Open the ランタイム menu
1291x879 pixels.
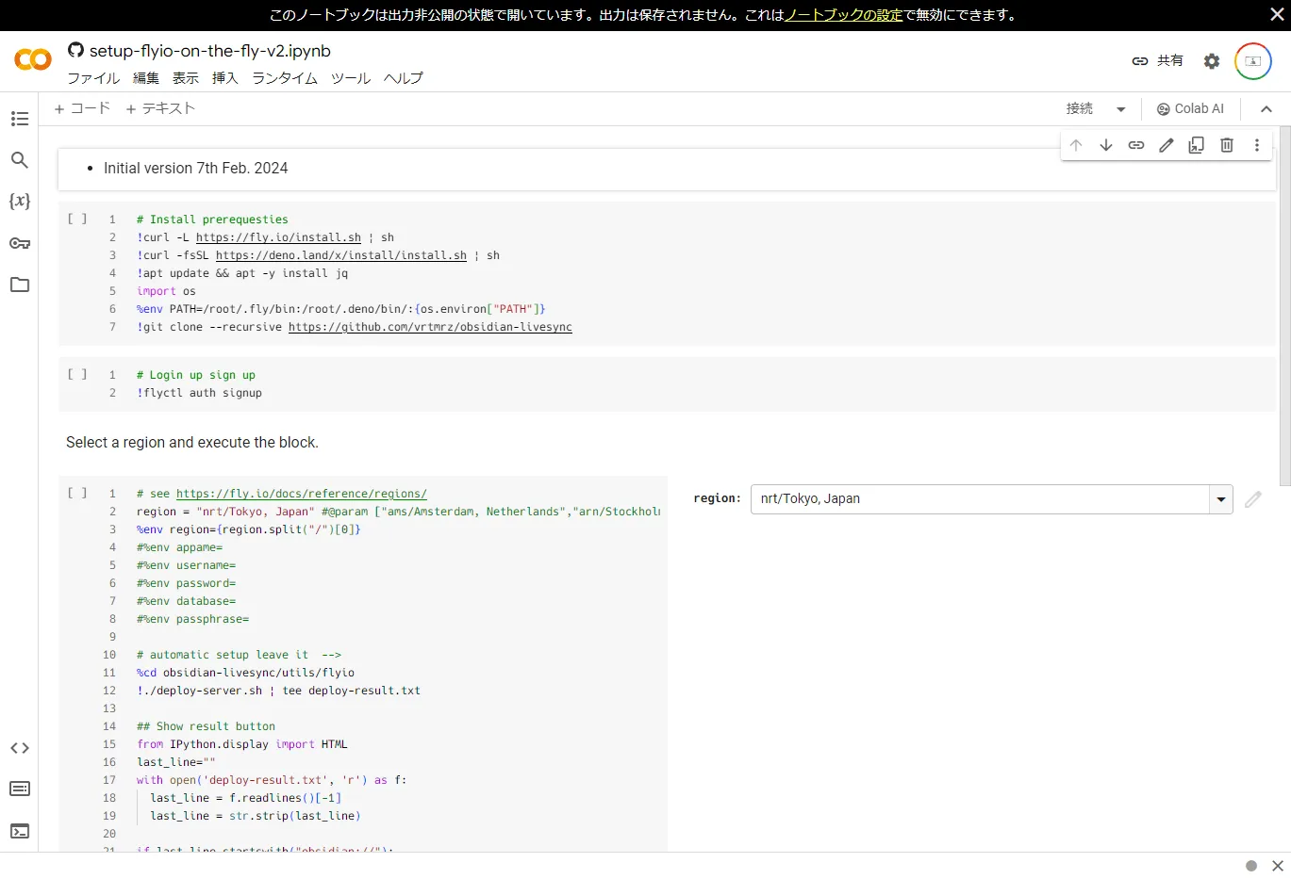click(x=284, y=78)
